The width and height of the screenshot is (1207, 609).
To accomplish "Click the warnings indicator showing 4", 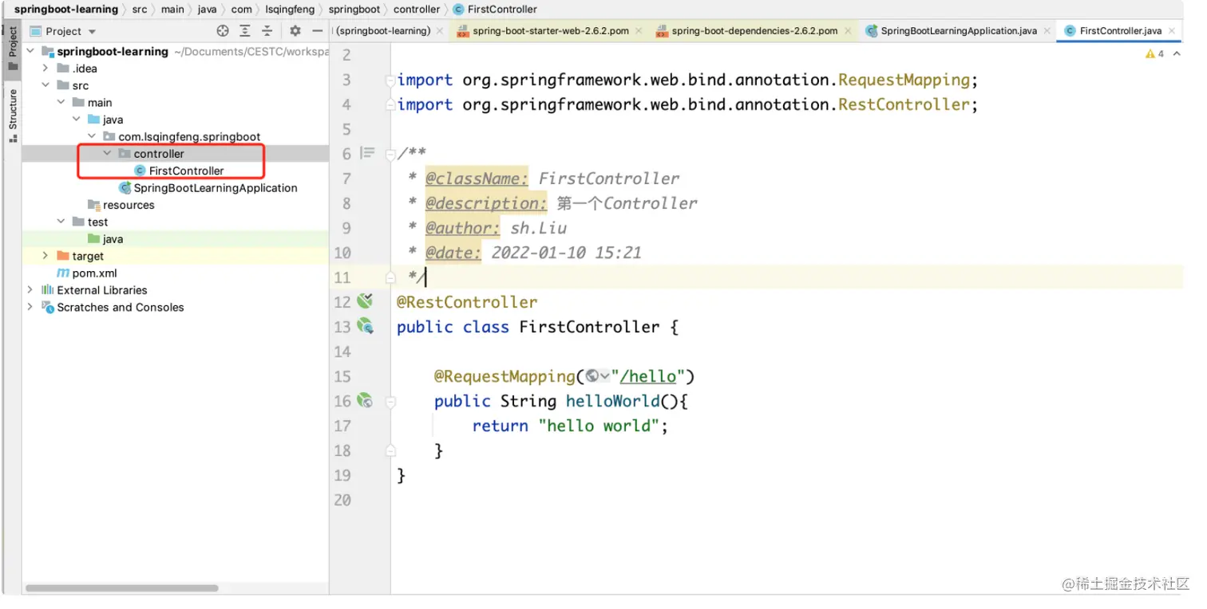I will (x=1154, y=54).
